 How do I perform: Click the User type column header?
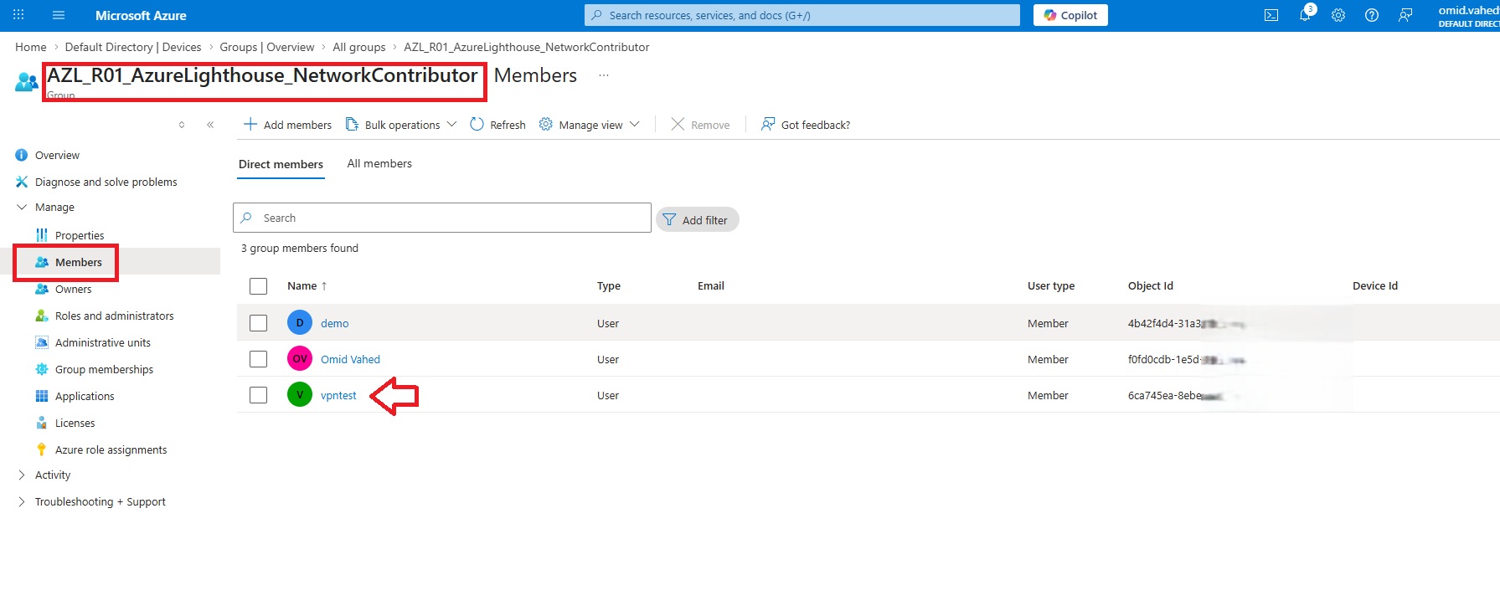[x=1051, y=285]
